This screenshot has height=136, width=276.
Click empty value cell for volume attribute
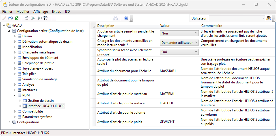[179, 113]
